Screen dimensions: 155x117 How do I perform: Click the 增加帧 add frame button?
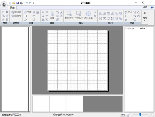[x=16, y=12]
